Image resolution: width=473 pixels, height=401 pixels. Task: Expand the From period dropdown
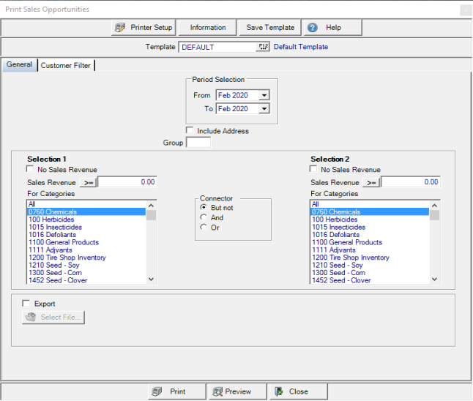(x=264, y=95)
